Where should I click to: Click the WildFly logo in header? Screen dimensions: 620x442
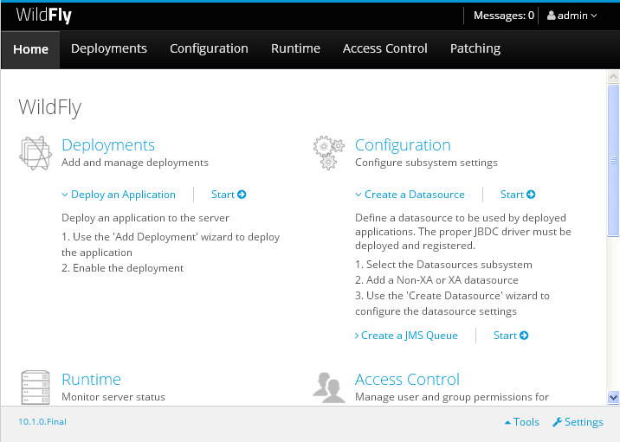[43, 15]
